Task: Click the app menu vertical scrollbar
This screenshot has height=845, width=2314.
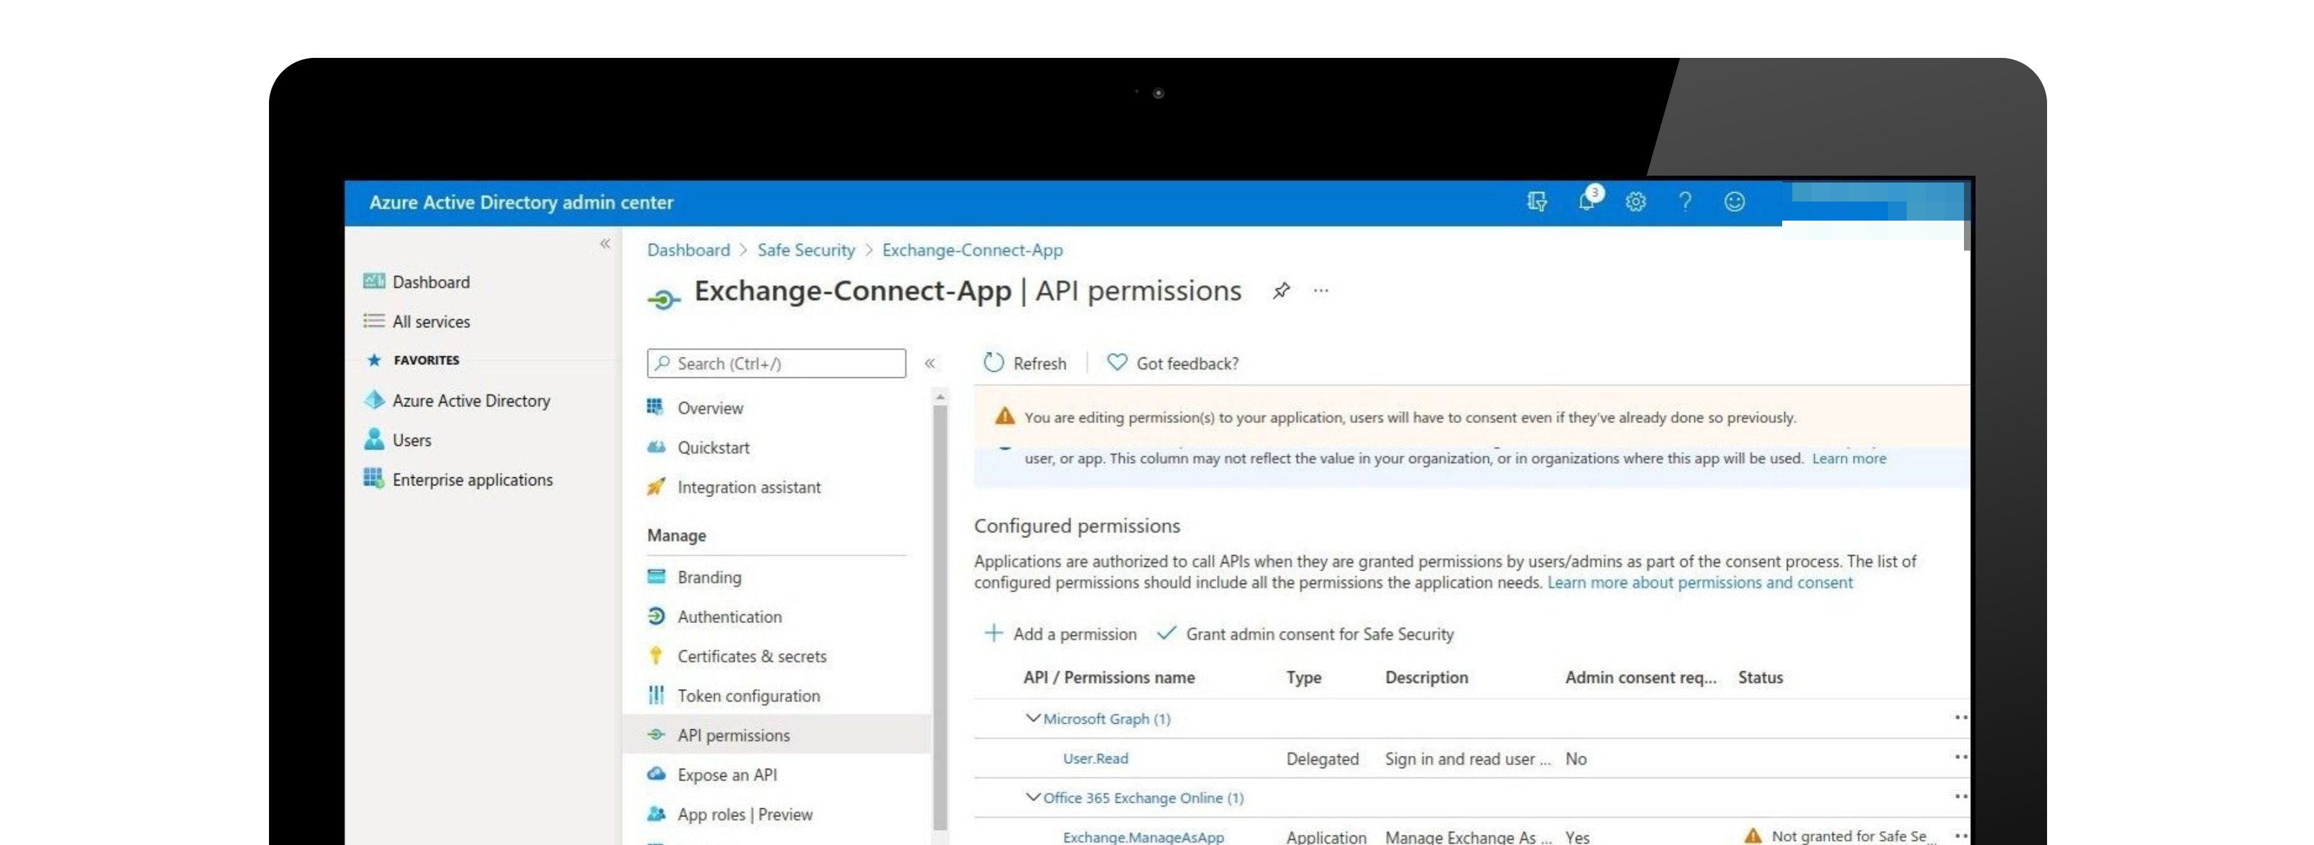Action: 940,617
